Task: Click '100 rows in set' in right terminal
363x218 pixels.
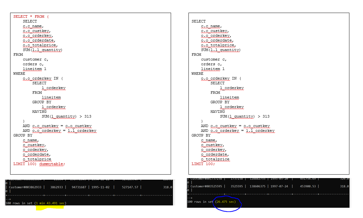Action: click(200, 202)
